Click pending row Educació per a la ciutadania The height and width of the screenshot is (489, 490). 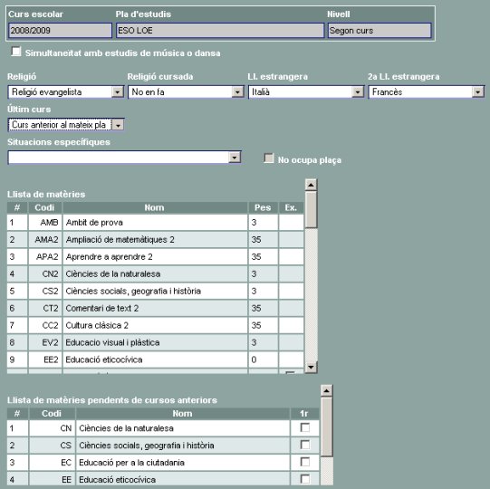click(x=163, y=463)
